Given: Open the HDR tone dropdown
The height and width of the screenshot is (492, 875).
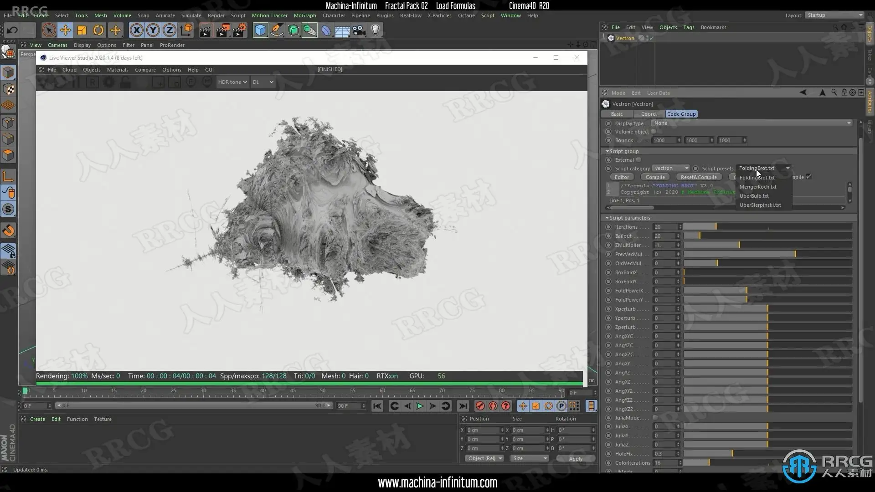Looking at the screenshot, I should click(x=232, y=82).
